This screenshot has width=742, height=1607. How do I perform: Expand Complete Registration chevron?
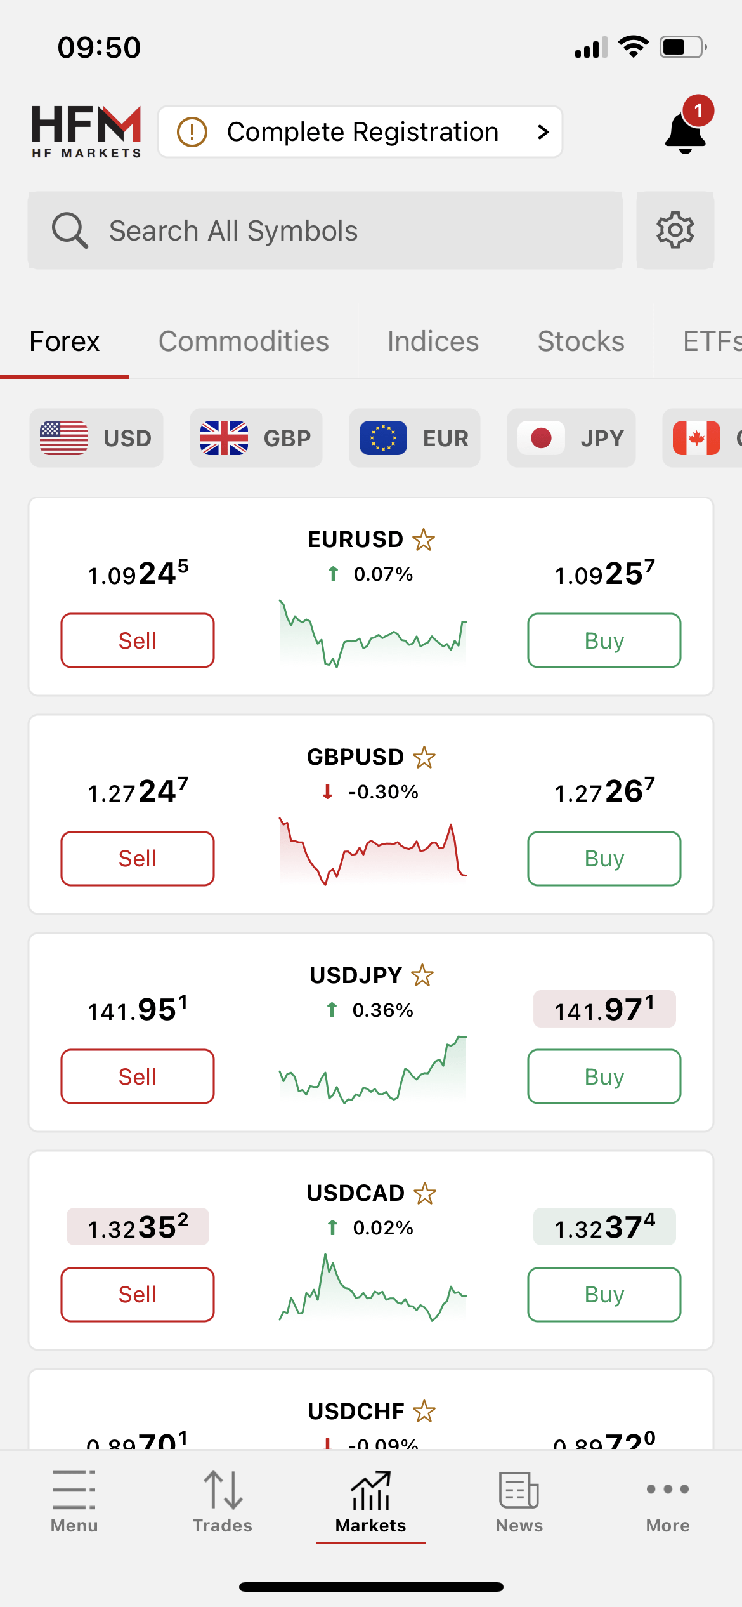pos(543,132)
